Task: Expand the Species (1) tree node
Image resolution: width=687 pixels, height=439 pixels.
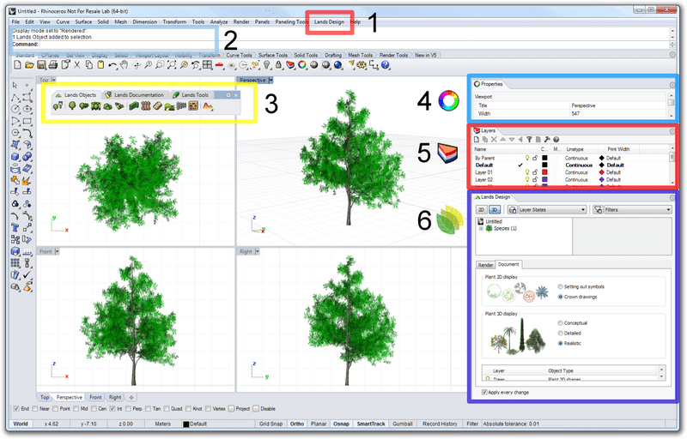Action: [x=481, y=229]
